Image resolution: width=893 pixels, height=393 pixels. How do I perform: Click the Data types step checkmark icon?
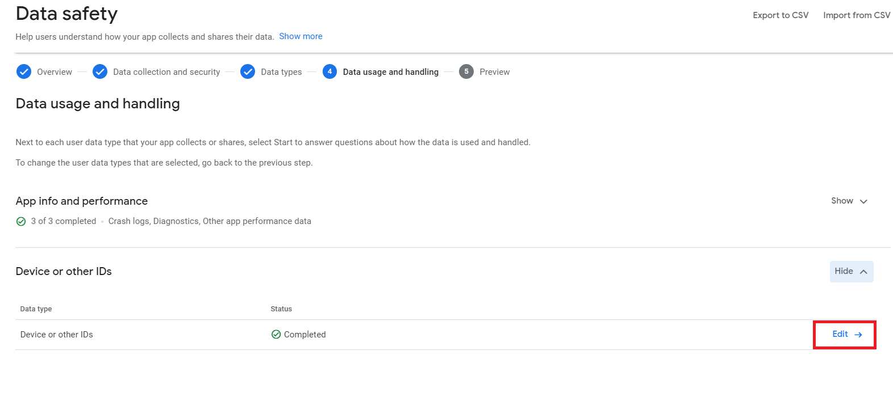pos(248,71)
